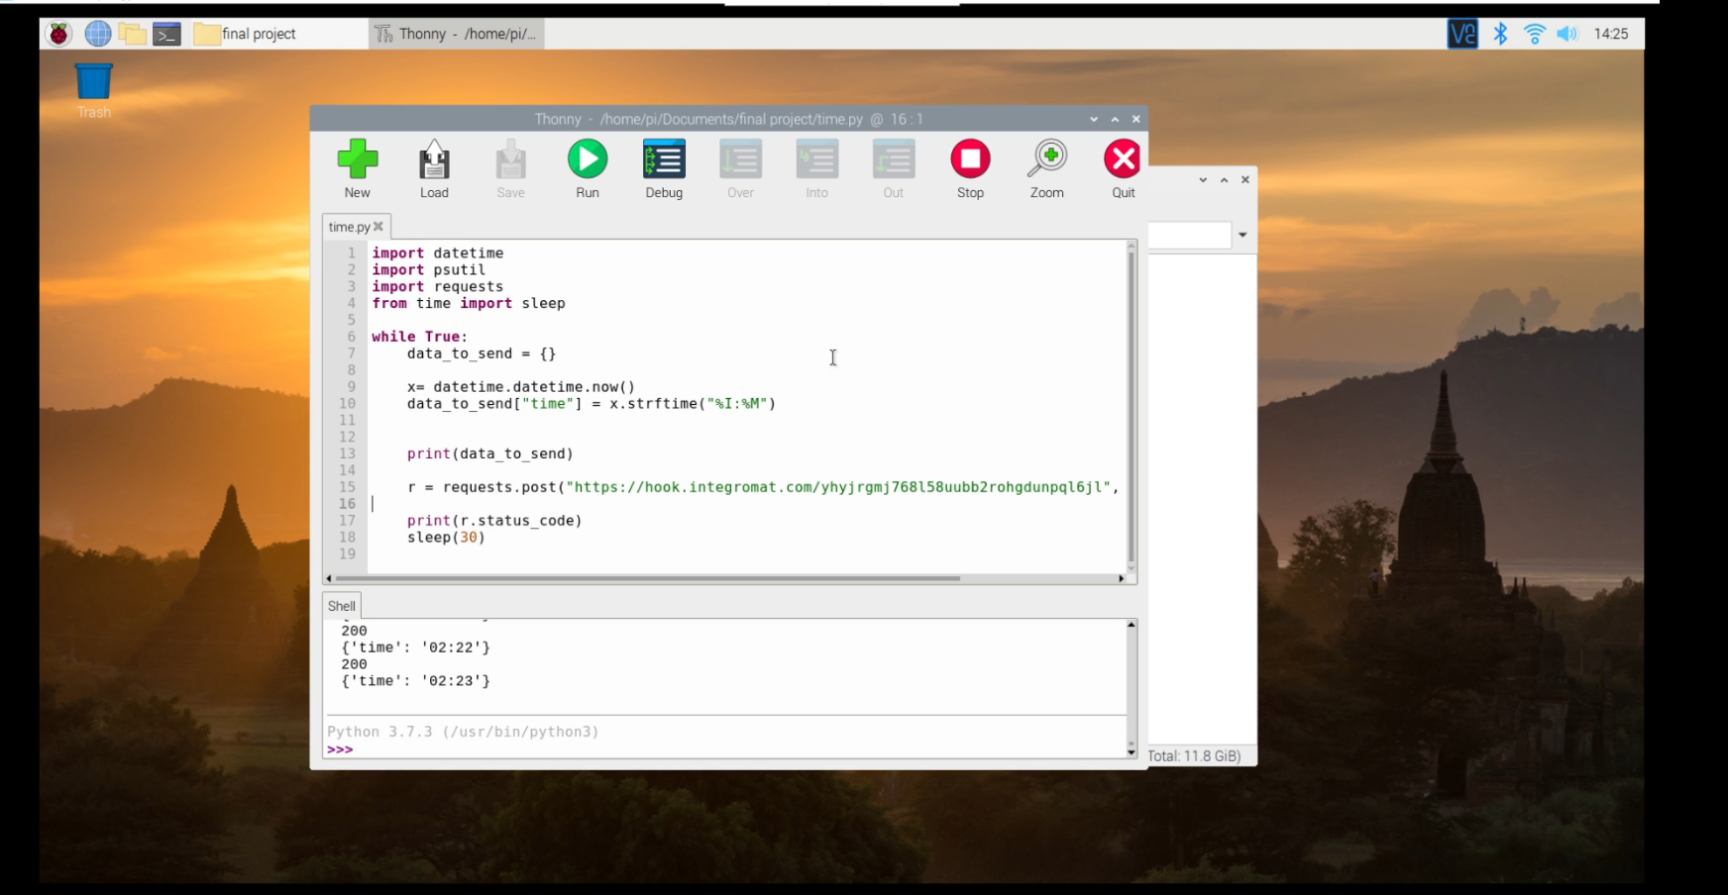Run the time.py script
Screen dimensions: 1728x895
(x=588, y=169)
